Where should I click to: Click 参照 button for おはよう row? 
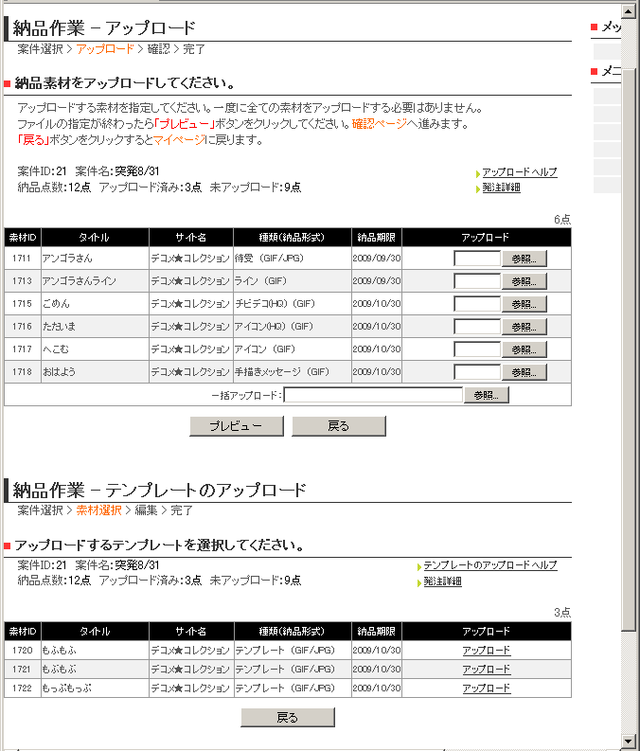524,372
